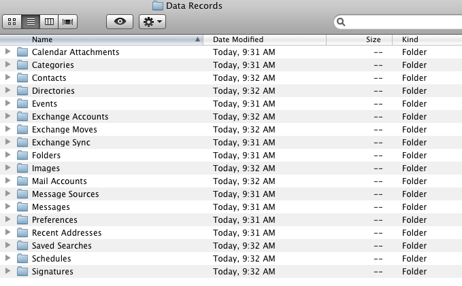Click the Exchange Accounts folder icon
This screenshot has height=286, width=462.
coord(22,117)
